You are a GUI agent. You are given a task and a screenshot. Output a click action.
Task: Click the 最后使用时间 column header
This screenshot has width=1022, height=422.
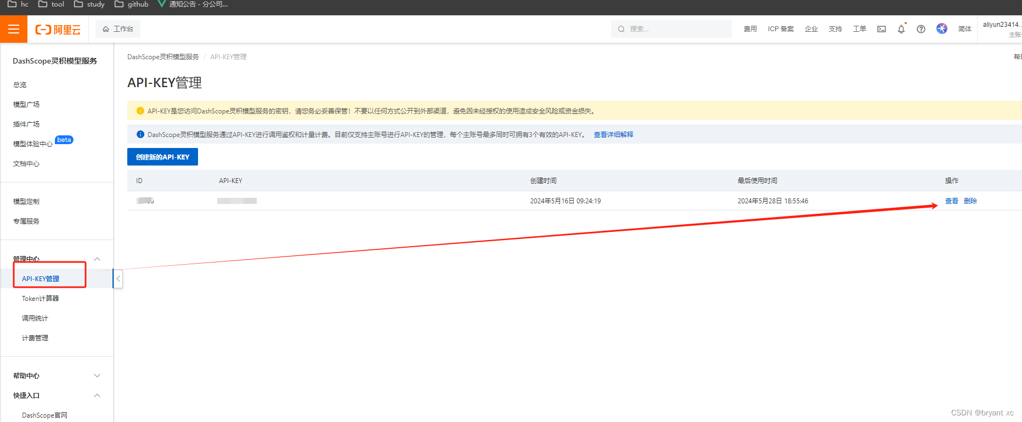(x=757, y=180)
